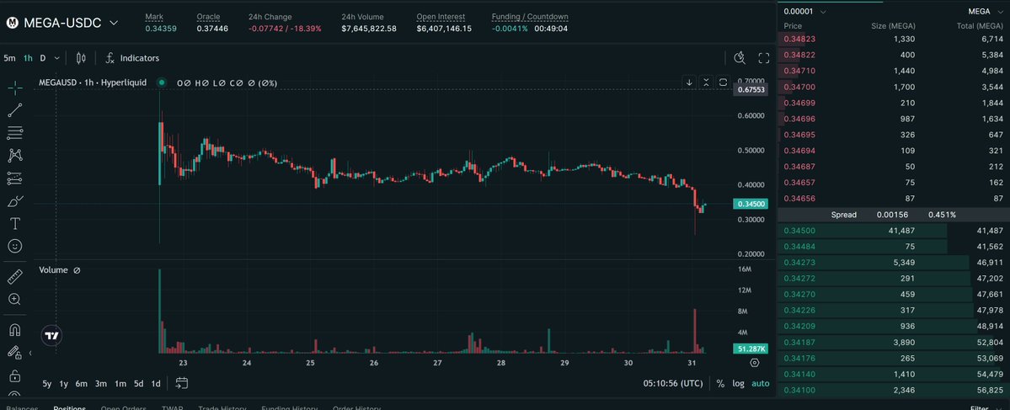Open the Indicators menu

[132, 58]
